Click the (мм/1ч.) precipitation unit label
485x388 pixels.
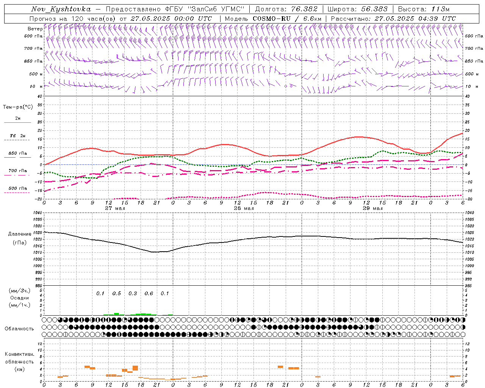tap(20, 305)
